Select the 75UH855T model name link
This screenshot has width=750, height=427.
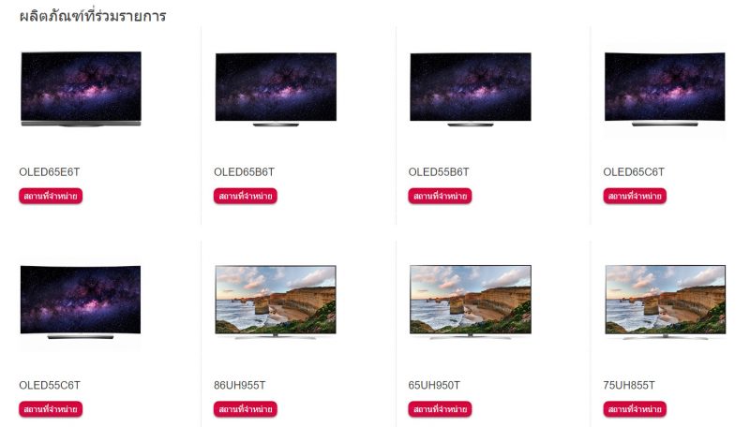click(629, 385)
